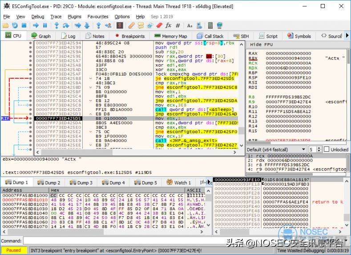Switch to the Breakpoints tab

click(129, 36)
